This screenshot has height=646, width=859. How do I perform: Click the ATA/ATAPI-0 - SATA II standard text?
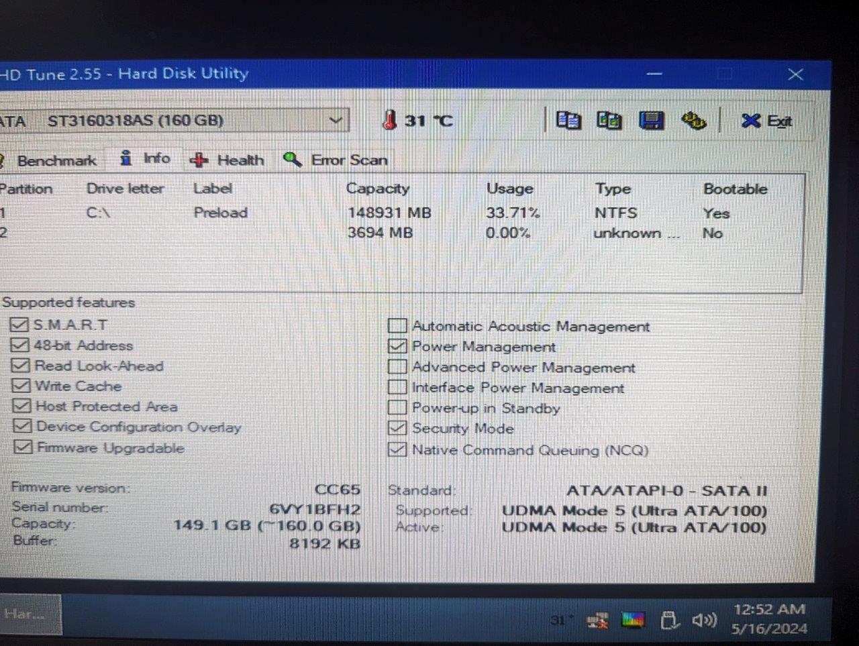pos(666,491)
